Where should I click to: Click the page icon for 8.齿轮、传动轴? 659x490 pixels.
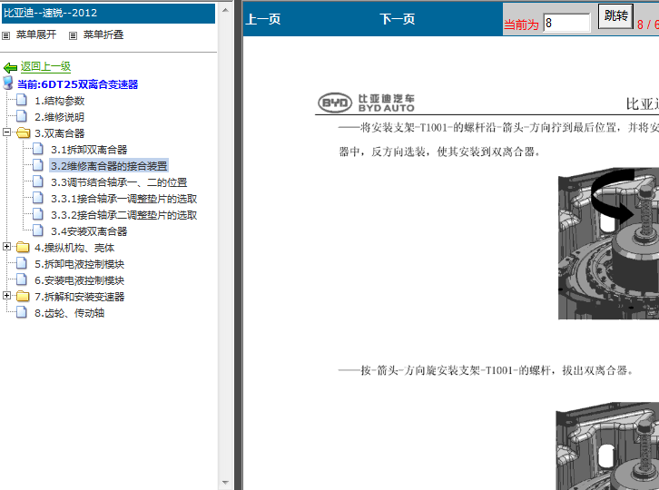coord(22,313)
